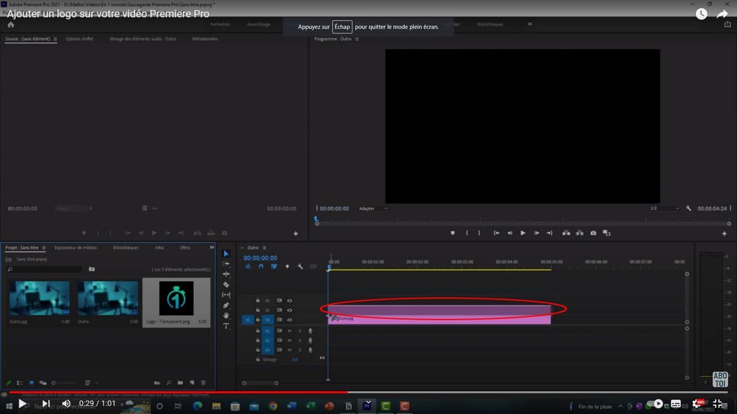Click the Track Select Forward tool
This screenshot has height=414, width=737.
[226, 264]
